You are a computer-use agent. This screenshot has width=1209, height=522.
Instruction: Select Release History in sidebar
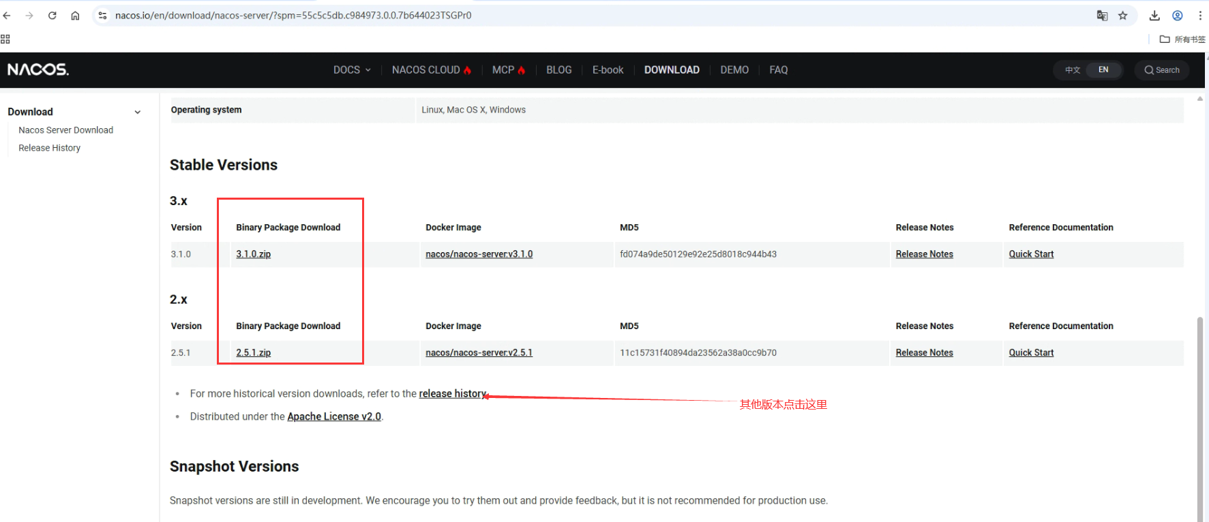coord(50,148)
